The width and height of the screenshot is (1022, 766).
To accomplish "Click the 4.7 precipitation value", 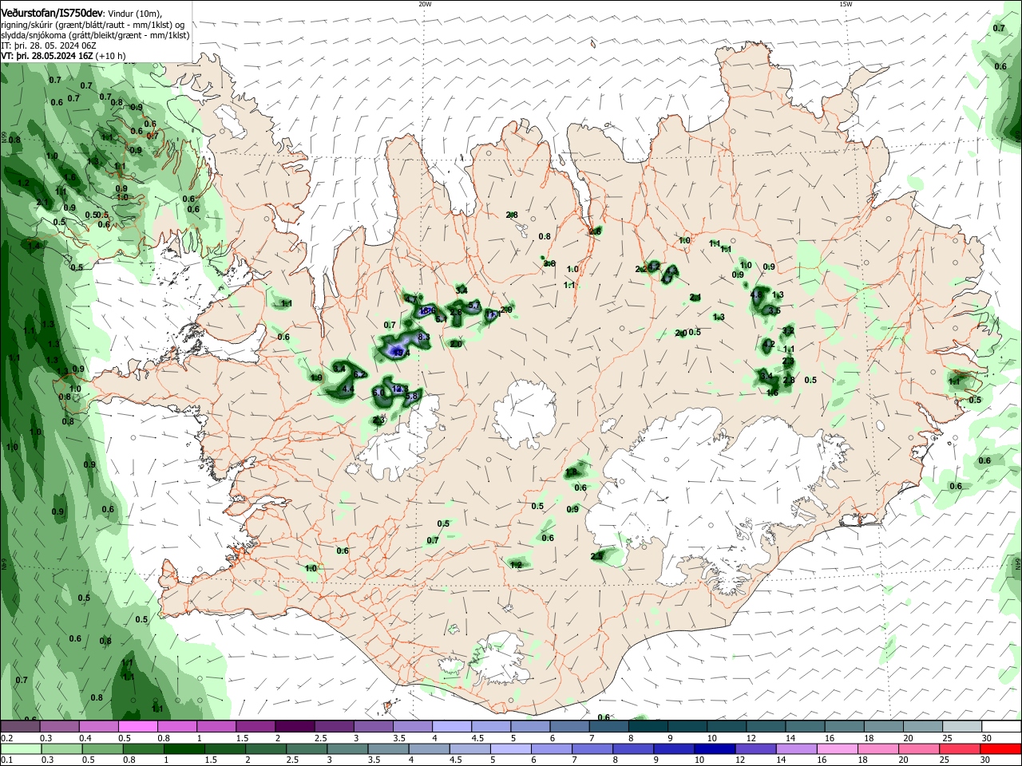I will [x=410, y=299].
